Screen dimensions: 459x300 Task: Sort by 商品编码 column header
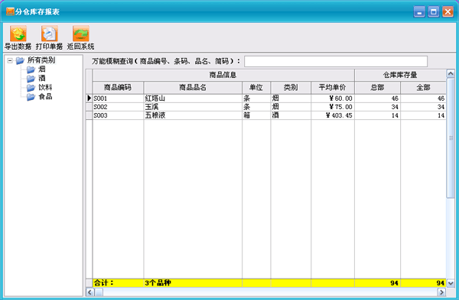click(118, 87)
